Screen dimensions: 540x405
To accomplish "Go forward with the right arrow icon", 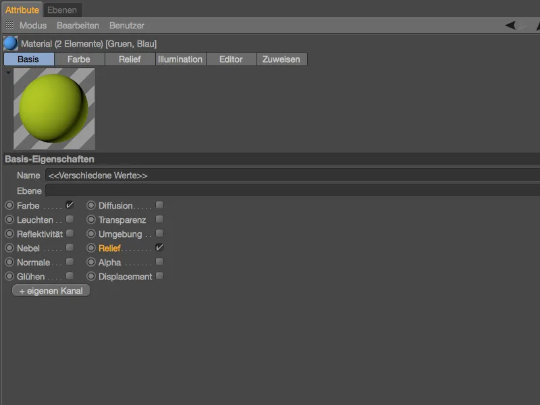I will [x=522, y=26].
